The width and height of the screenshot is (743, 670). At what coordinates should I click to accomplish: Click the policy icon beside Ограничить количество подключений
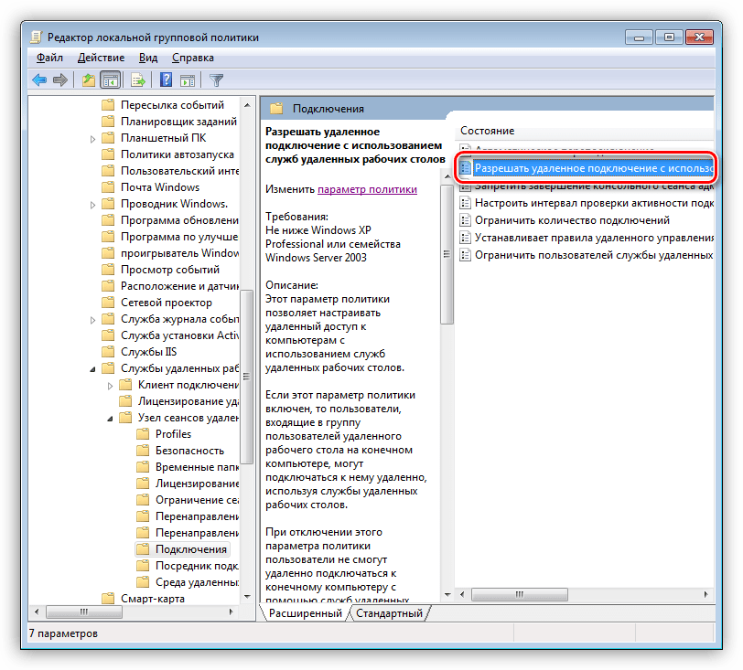466,220
